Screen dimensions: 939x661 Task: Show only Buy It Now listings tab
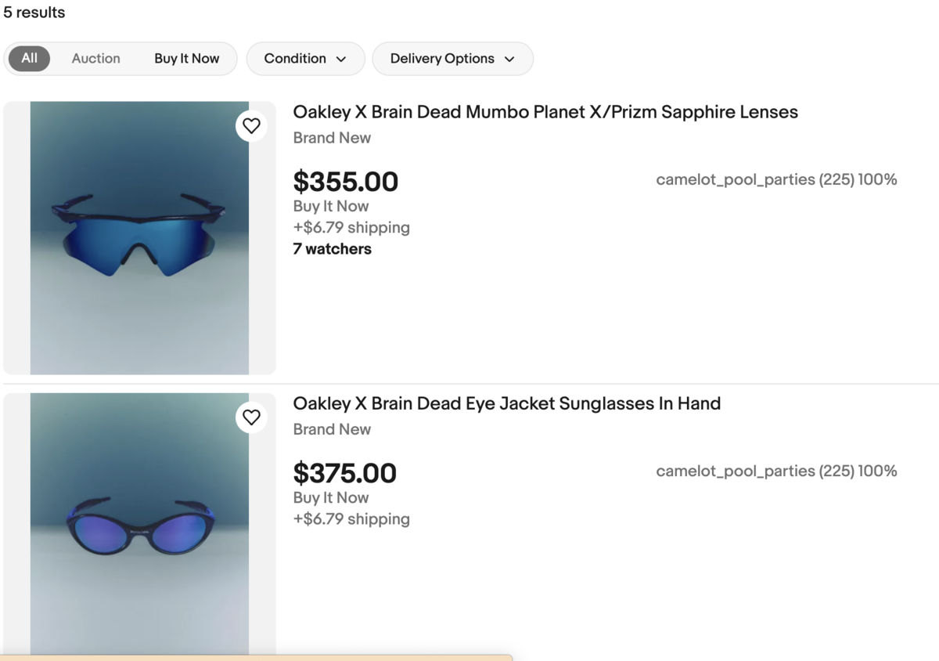(186, 59)
